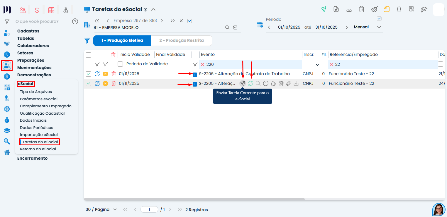
Task: Click the pink calculator icon at top
Action: pyautogui.click(x=51, y=10)
